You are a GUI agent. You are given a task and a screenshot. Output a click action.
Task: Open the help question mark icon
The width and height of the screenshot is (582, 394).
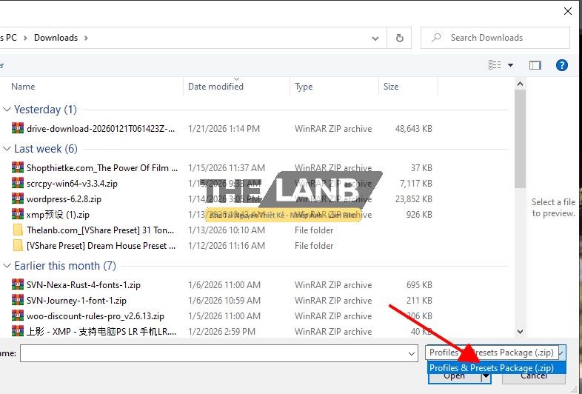[561, 65]
